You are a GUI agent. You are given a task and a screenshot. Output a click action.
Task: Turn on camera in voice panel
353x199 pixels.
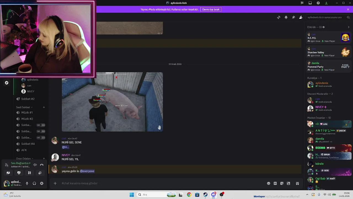8,173
